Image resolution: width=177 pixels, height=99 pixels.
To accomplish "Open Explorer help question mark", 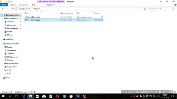I will 175,5.
